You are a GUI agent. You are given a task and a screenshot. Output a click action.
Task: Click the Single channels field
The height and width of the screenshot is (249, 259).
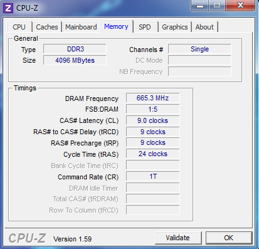coord(199,49)
